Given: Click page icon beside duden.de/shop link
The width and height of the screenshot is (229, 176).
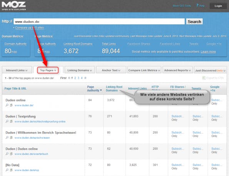Looking at the screenshot, I should [11, 170].
